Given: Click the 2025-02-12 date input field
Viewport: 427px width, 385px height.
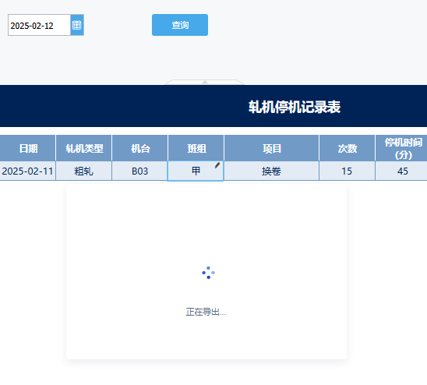Looking at the screenshot, I should coord(39,25).
